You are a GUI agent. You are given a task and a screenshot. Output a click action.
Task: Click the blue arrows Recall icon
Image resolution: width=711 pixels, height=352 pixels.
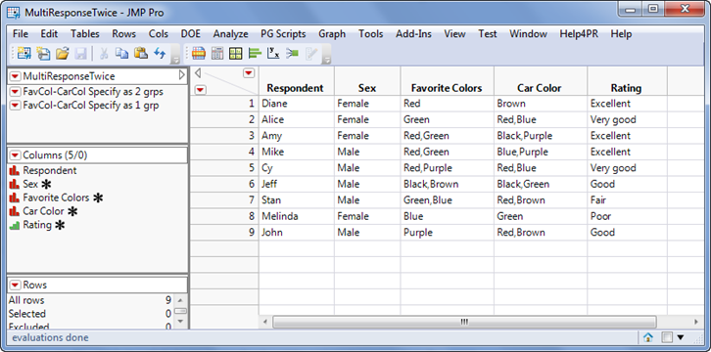160,54
